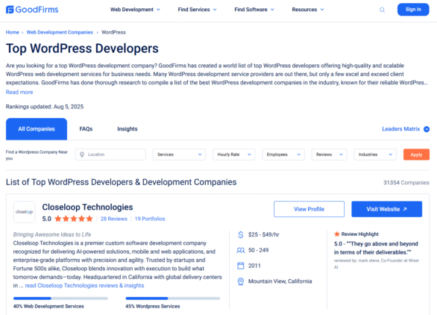Go to the Home breadcrumb
This screenshot has width=437, height=315.
13,32
